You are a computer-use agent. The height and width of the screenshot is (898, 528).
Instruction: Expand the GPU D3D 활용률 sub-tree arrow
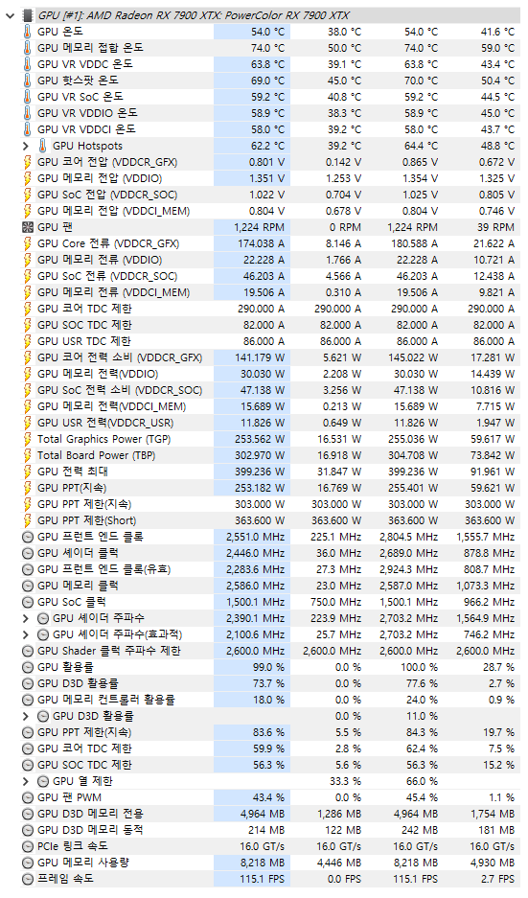click(x=26, y=717)
